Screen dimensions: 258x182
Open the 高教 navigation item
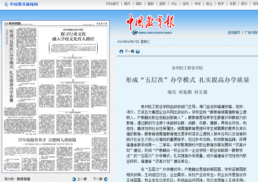click(162, 4)
